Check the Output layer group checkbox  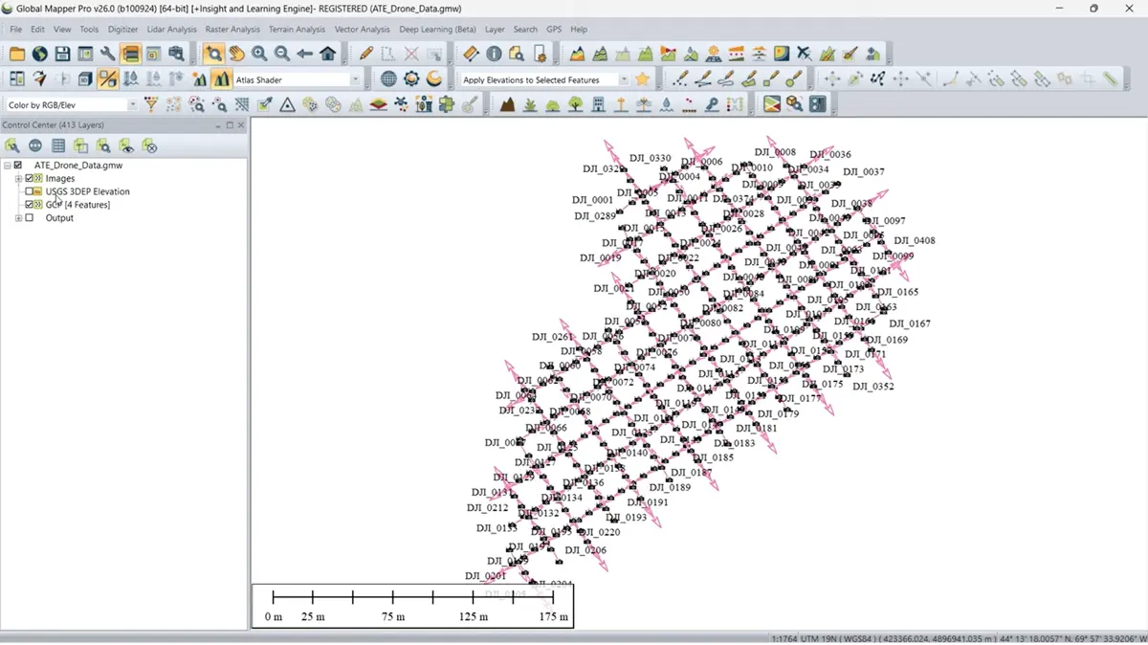pyautogui.click(x=29, y=217)
